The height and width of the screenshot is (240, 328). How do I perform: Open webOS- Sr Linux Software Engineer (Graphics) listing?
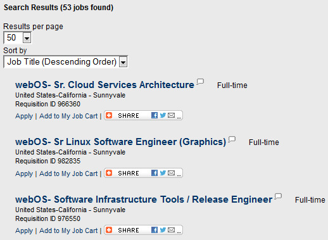(x=121, y=142)
